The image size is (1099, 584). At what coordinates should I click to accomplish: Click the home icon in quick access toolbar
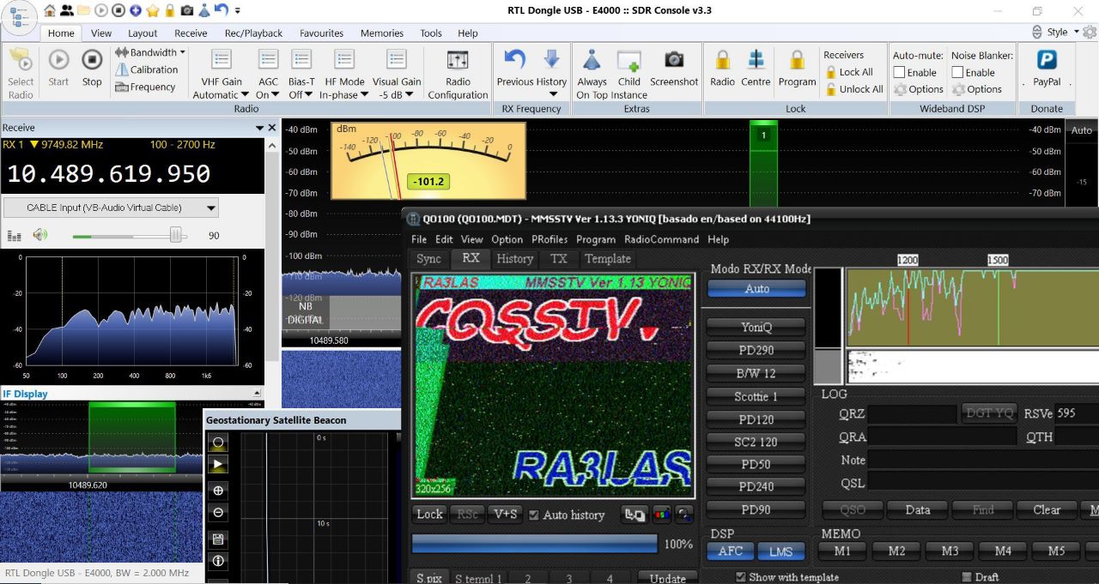[x=50, y=10]
